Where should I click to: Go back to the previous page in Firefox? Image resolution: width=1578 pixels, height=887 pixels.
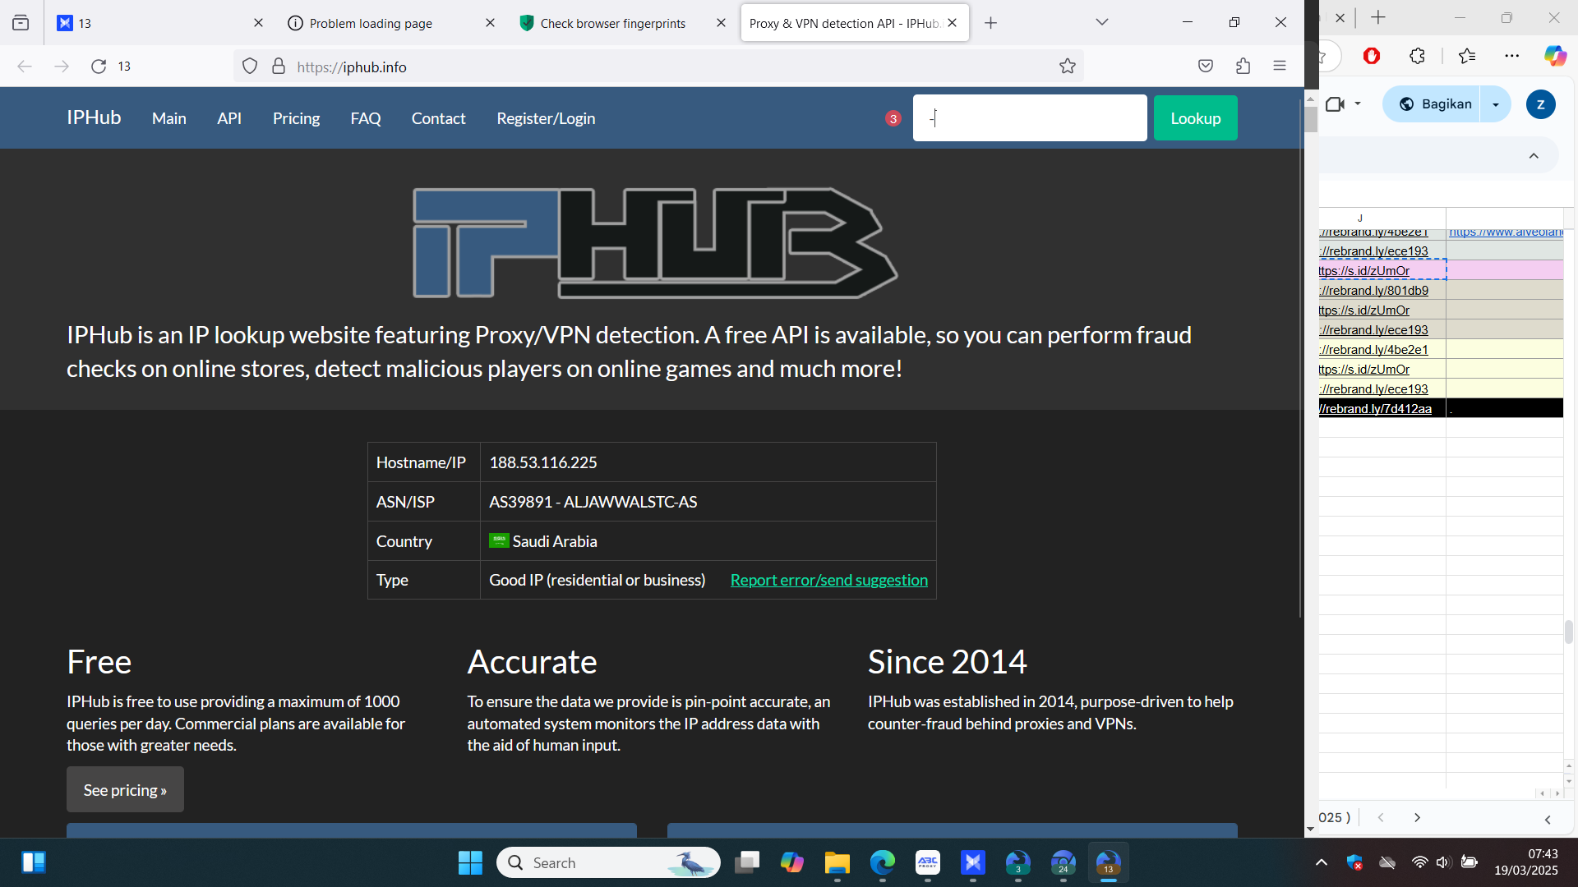[25, 67]
